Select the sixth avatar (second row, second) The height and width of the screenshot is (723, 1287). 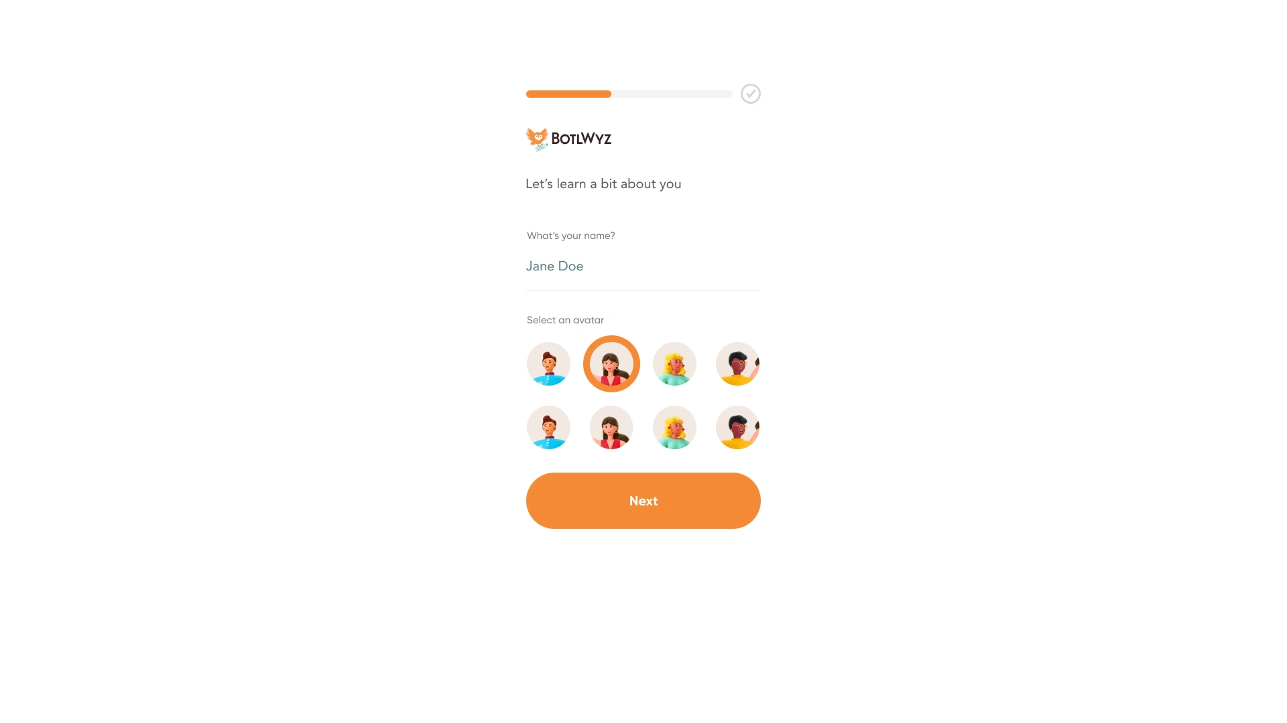(x=612, y=426)
